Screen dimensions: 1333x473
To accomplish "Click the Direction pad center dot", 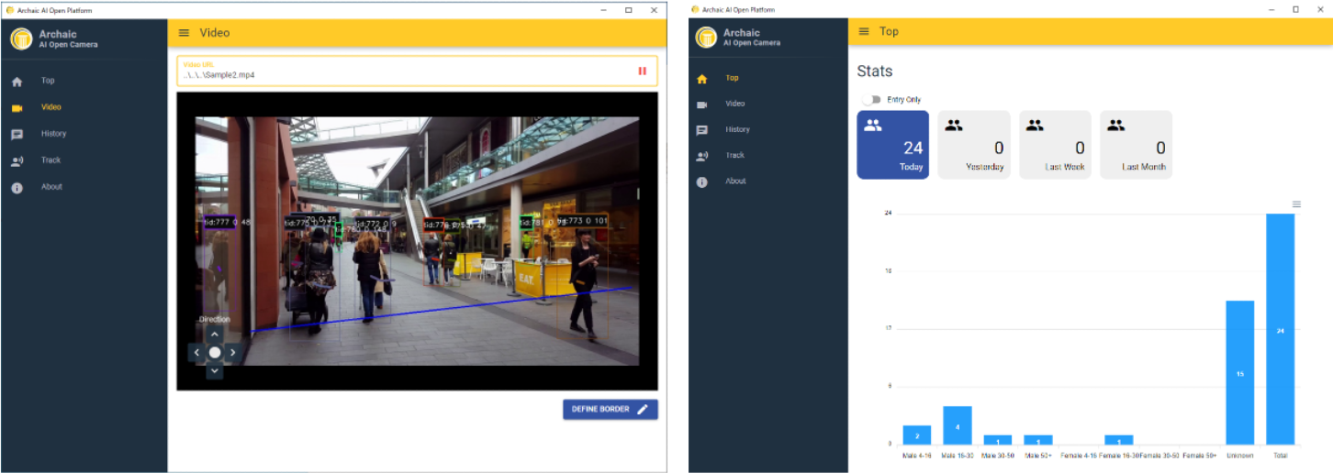I will 215,352.
